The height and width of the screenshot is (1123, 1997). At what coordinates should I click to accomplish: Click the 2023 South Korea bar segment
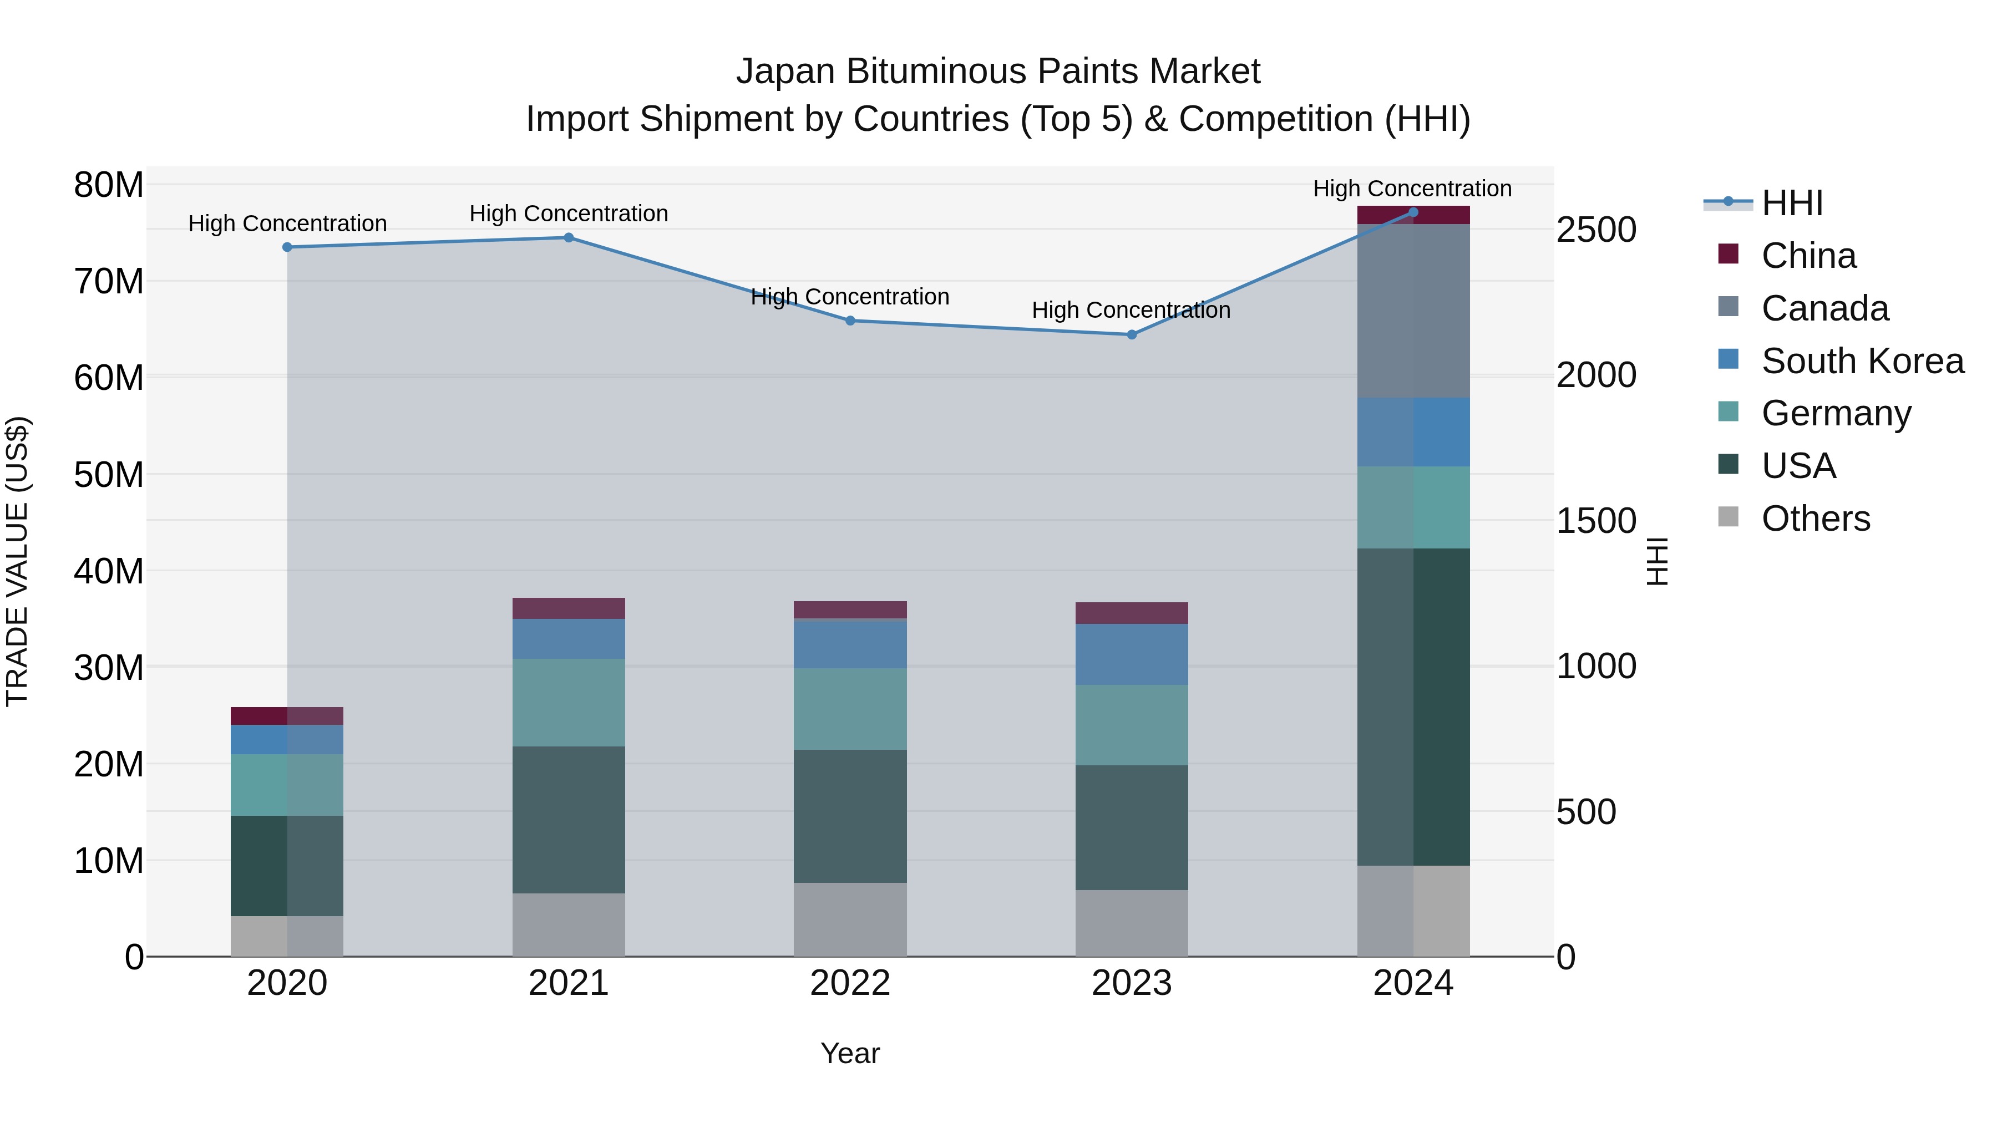click(1132, 655)
